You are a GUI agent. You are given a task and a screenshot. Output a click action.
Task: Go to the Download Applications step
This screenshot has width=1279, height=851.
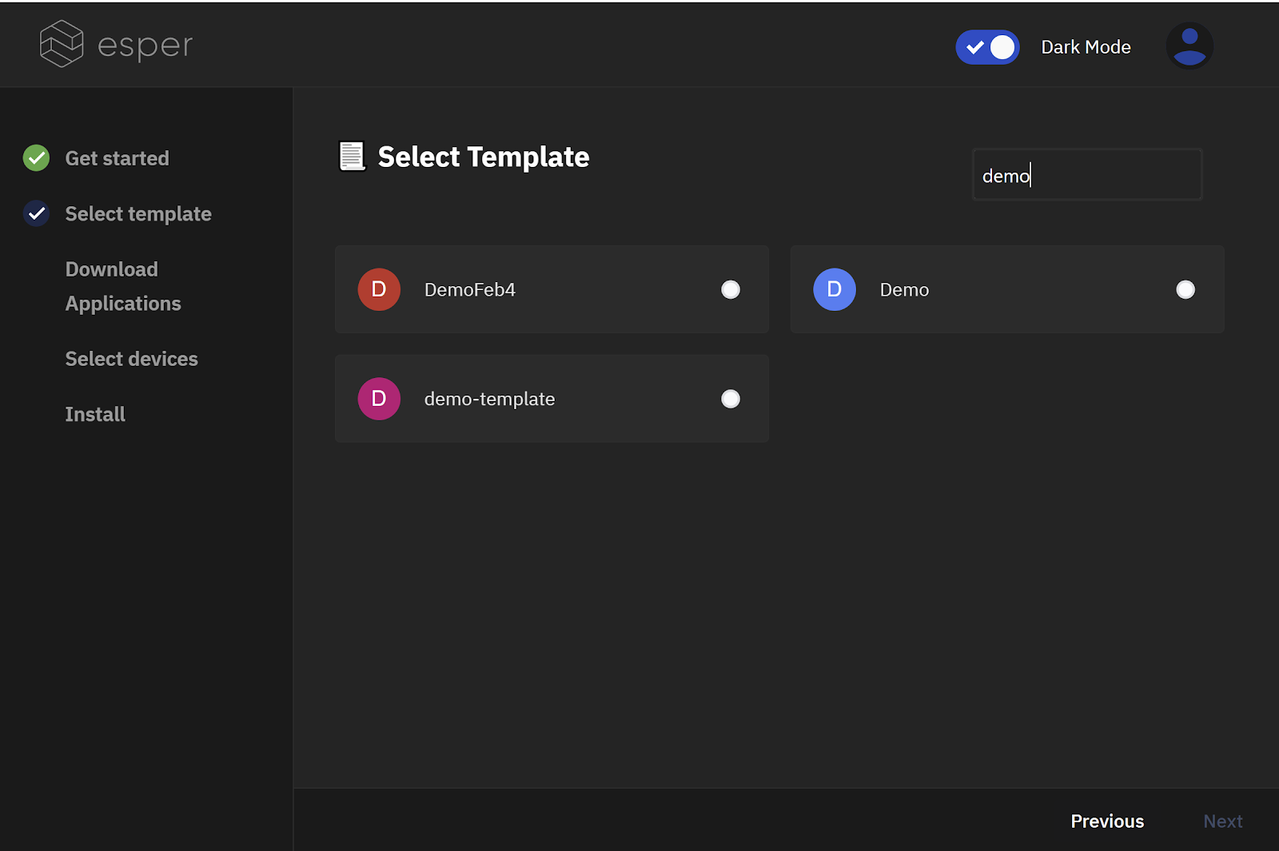[x=123, y=286]
